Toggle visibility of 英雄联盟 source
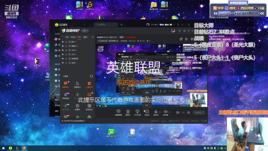This screenshot has width=268, height=151. 63,58
